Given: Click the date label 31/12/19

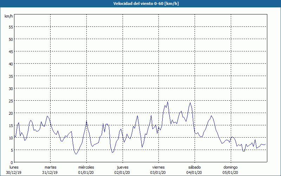Looking at the screenshot, I should (50, 172).
